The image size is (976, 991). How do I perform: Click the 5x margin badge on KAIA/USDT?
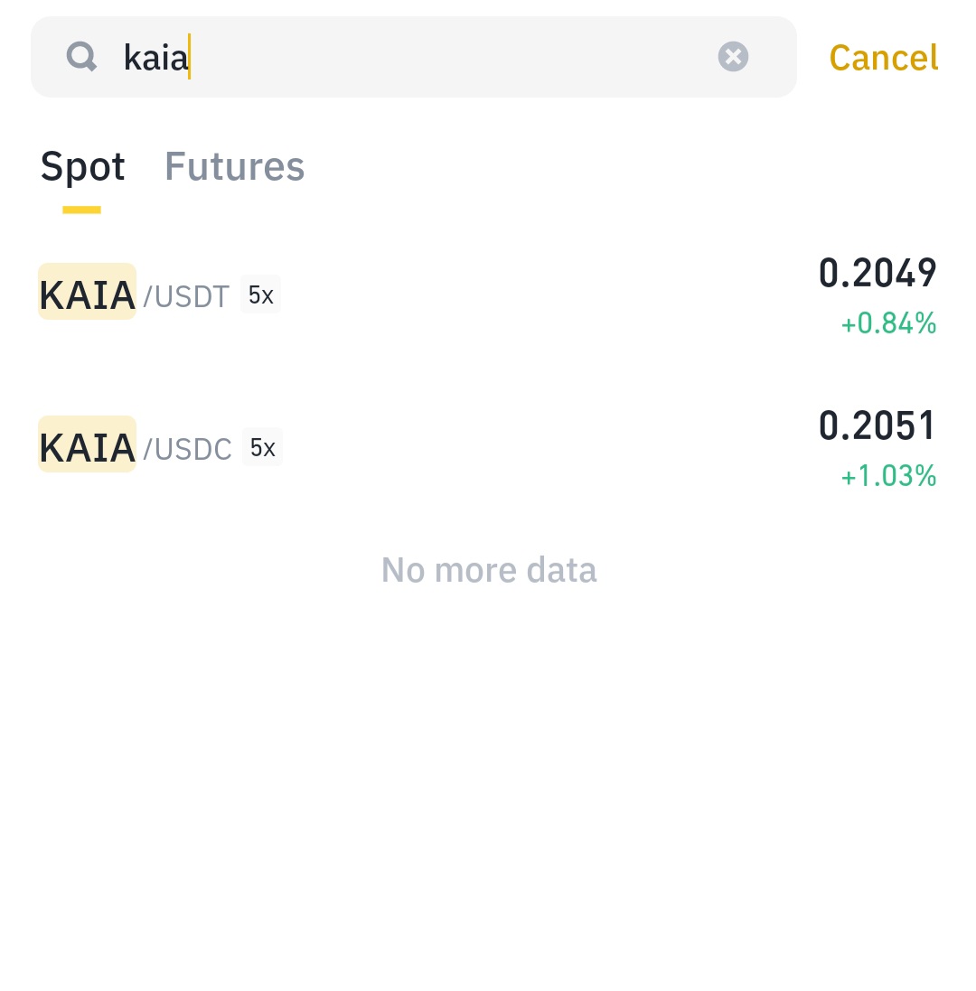point(260,295)
